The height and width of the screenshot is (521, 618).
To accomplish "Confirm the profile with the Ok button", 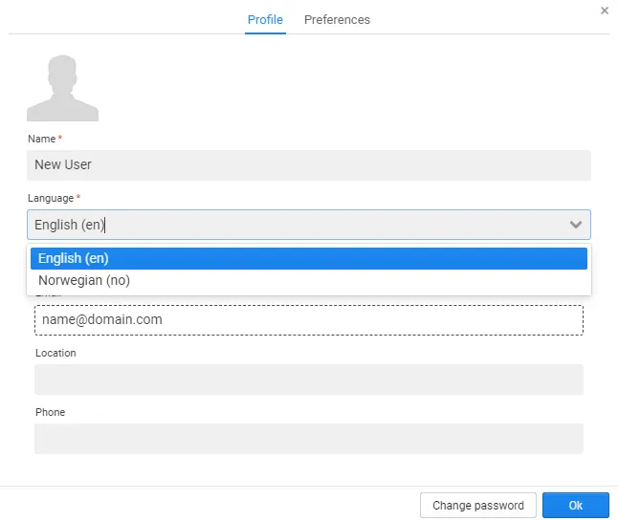I will pos(575,506).
